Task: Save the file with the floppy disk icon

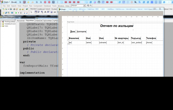Action: coord(11,9)
